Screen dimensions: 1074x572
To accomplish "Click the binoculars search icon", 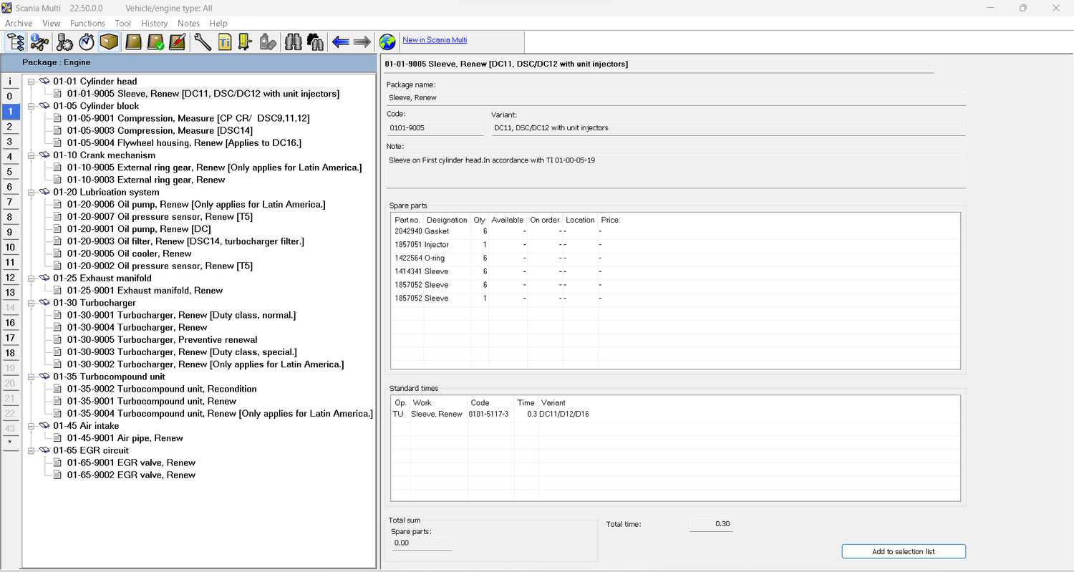I will point(293,42).
